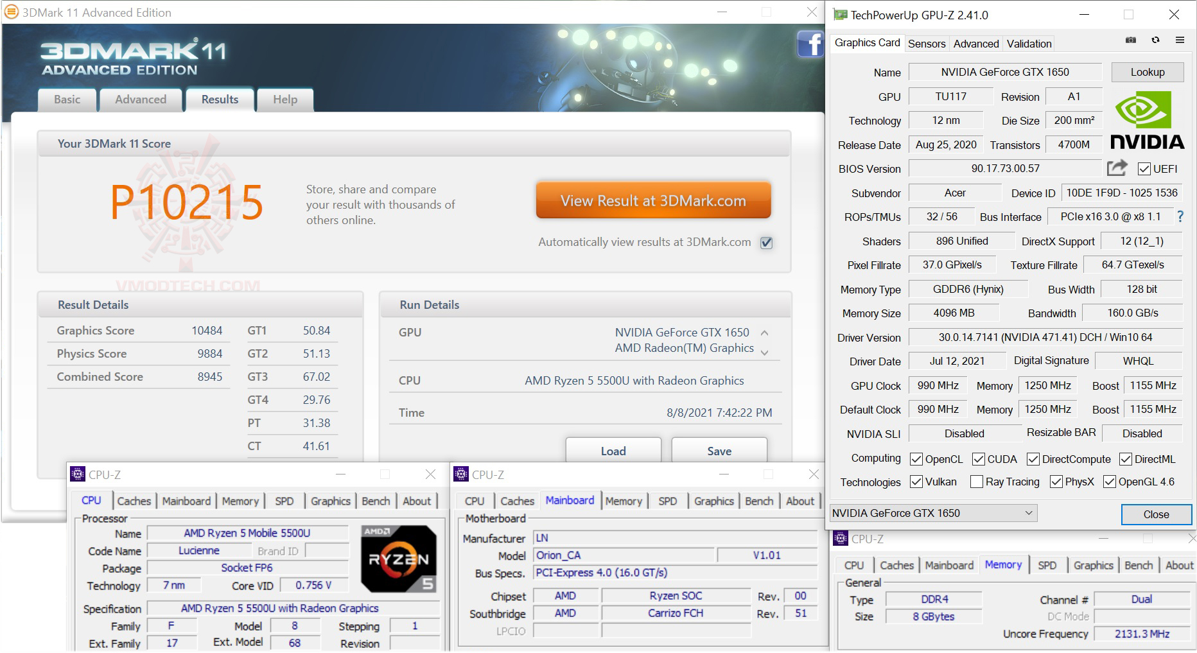
Task: Click the CPU-Z memory window title icon
Action: coord(841,539)
